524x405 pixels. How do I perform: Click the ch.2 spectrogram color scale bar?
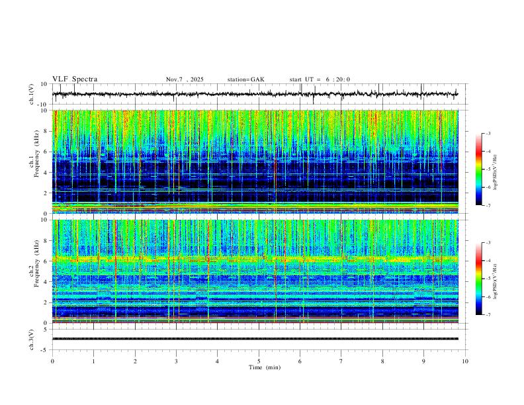(478, 279)
